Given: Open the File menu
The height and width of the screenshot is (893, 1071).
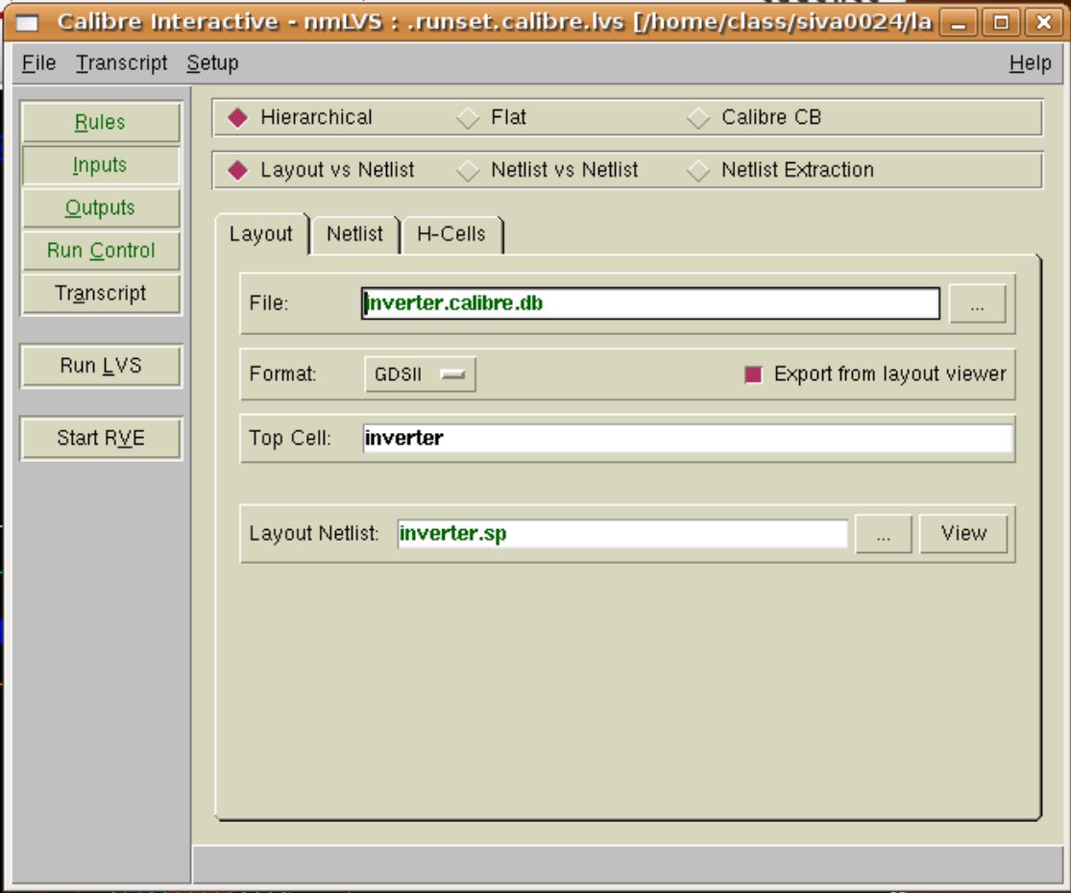Looking at the screenshot, I should click(39, 63).
